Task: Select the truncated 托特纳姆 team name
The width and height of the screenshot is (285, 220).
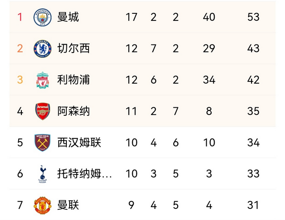Action: [85, 174]
